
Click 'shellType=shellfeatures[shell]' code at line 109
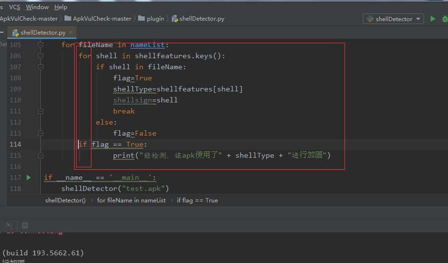(x=178, y=89)
